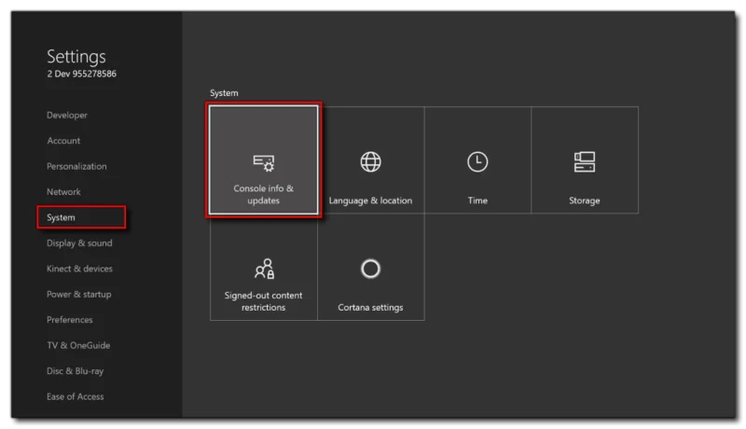Click the Cortana settings label text
Screen dimensions: 746x429
tap(370, 307)
